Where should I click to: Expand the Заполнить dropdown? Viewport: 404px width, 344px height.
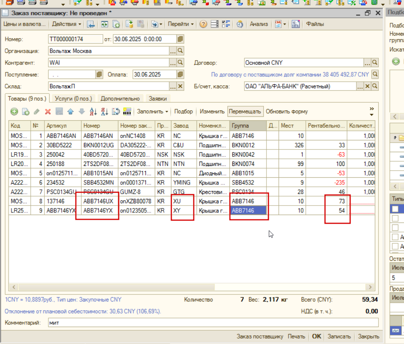(152, 112)
